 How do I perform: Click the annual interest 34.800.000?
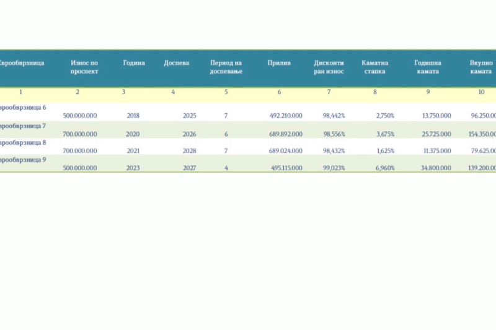[x=436, y=168]
